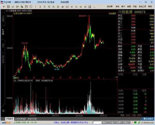Click the green connection status square

[x=135, y=123]
